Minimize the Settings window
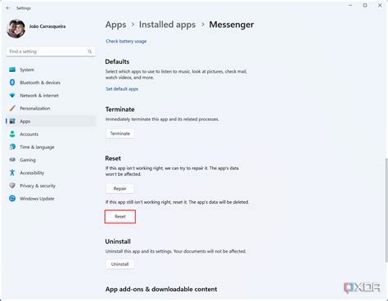 [x=350, y=5]
